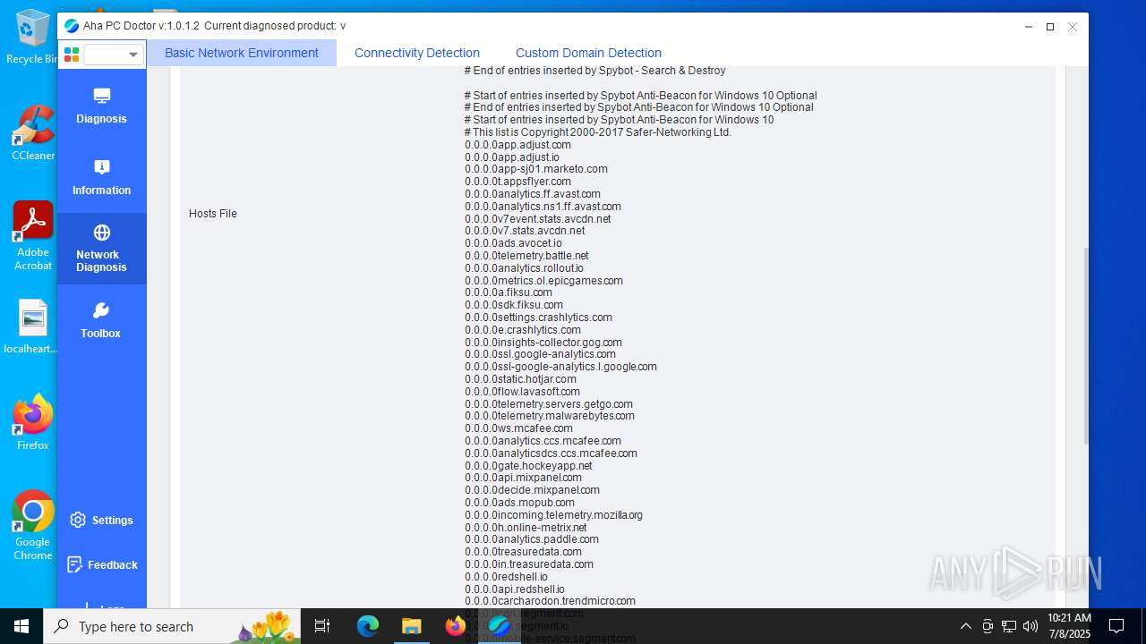The height and width of the screenshot is (644, 1146).
Task: Select the 0.0.0.0ssl.google-analytics.com entry
Action: click(x=540, y=354)
